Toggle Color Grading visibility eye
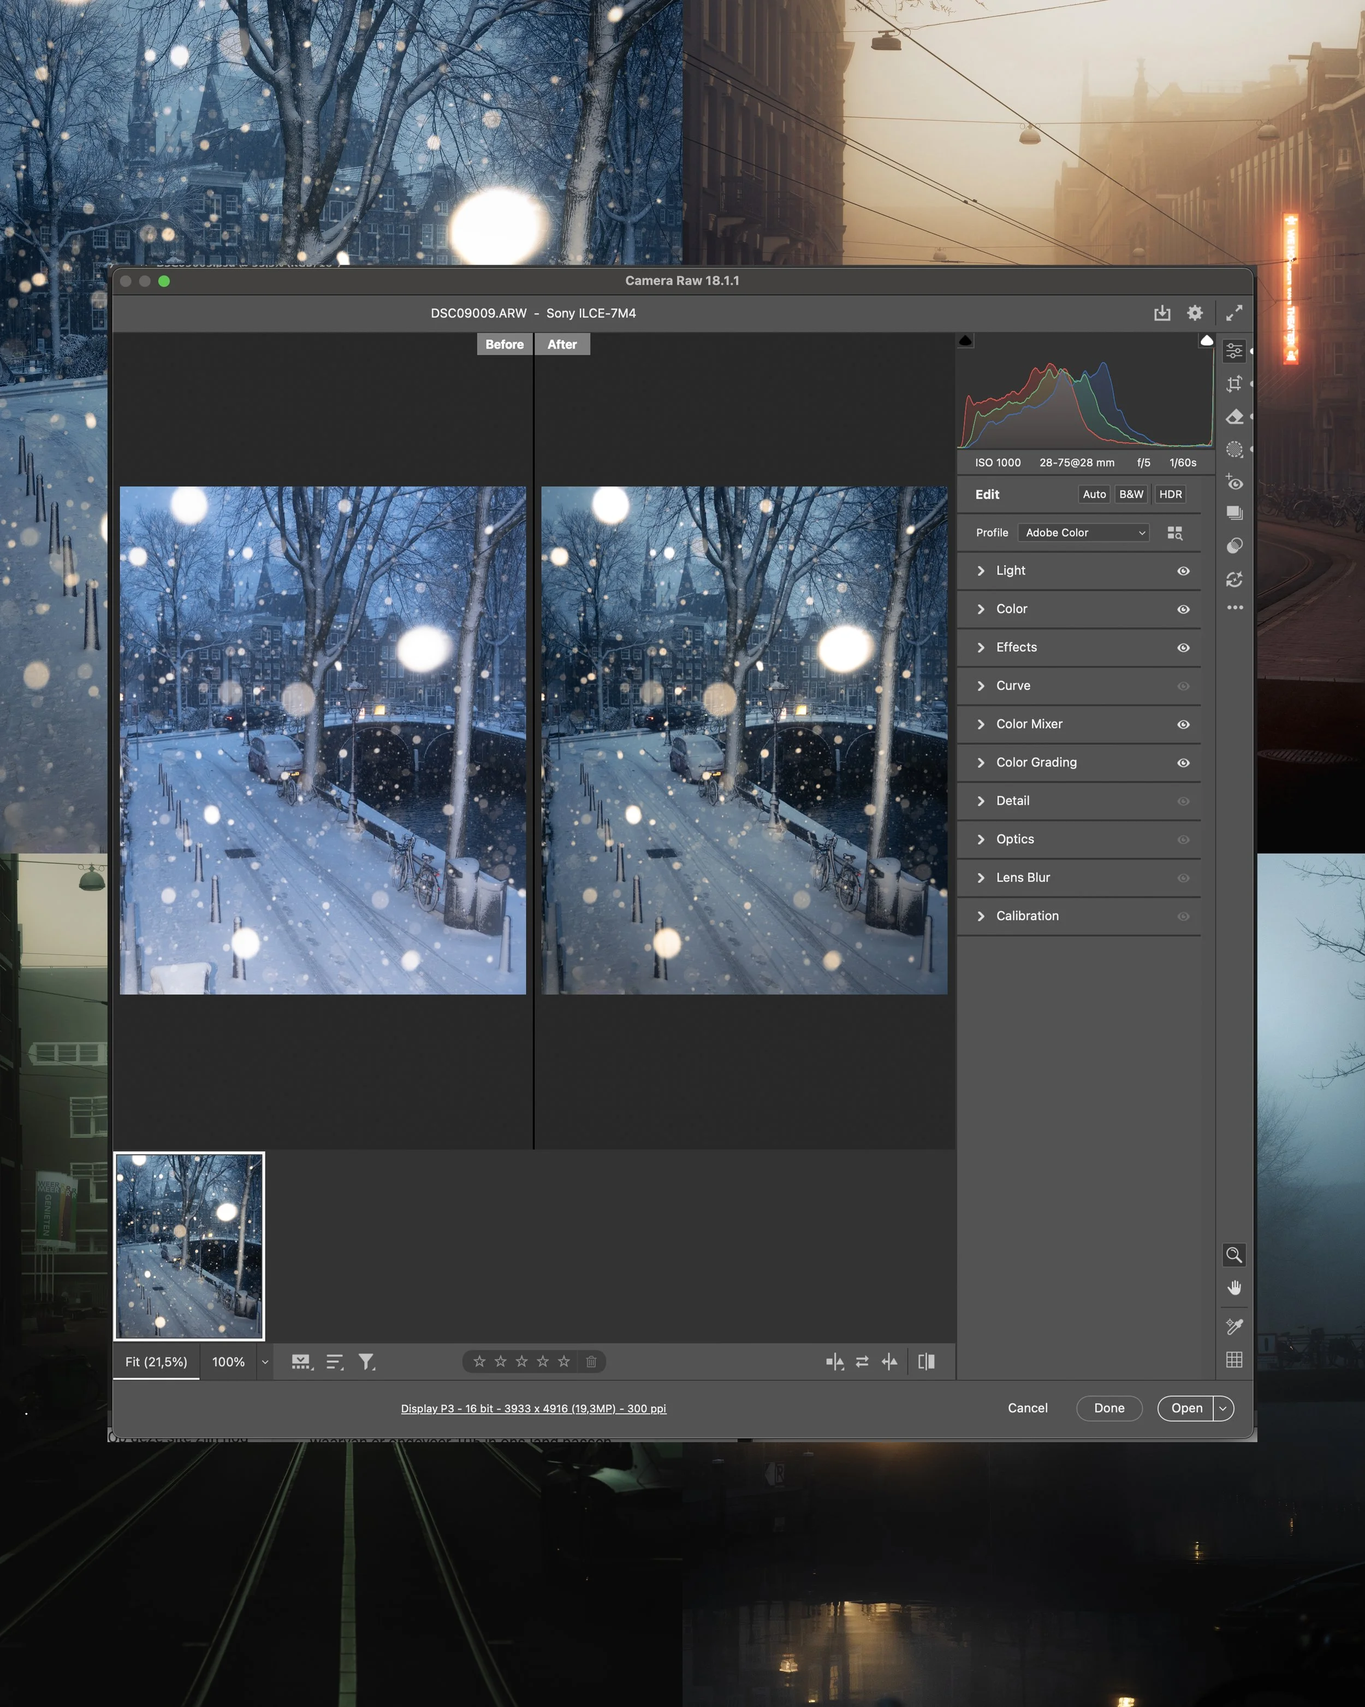 (1183, 763)
